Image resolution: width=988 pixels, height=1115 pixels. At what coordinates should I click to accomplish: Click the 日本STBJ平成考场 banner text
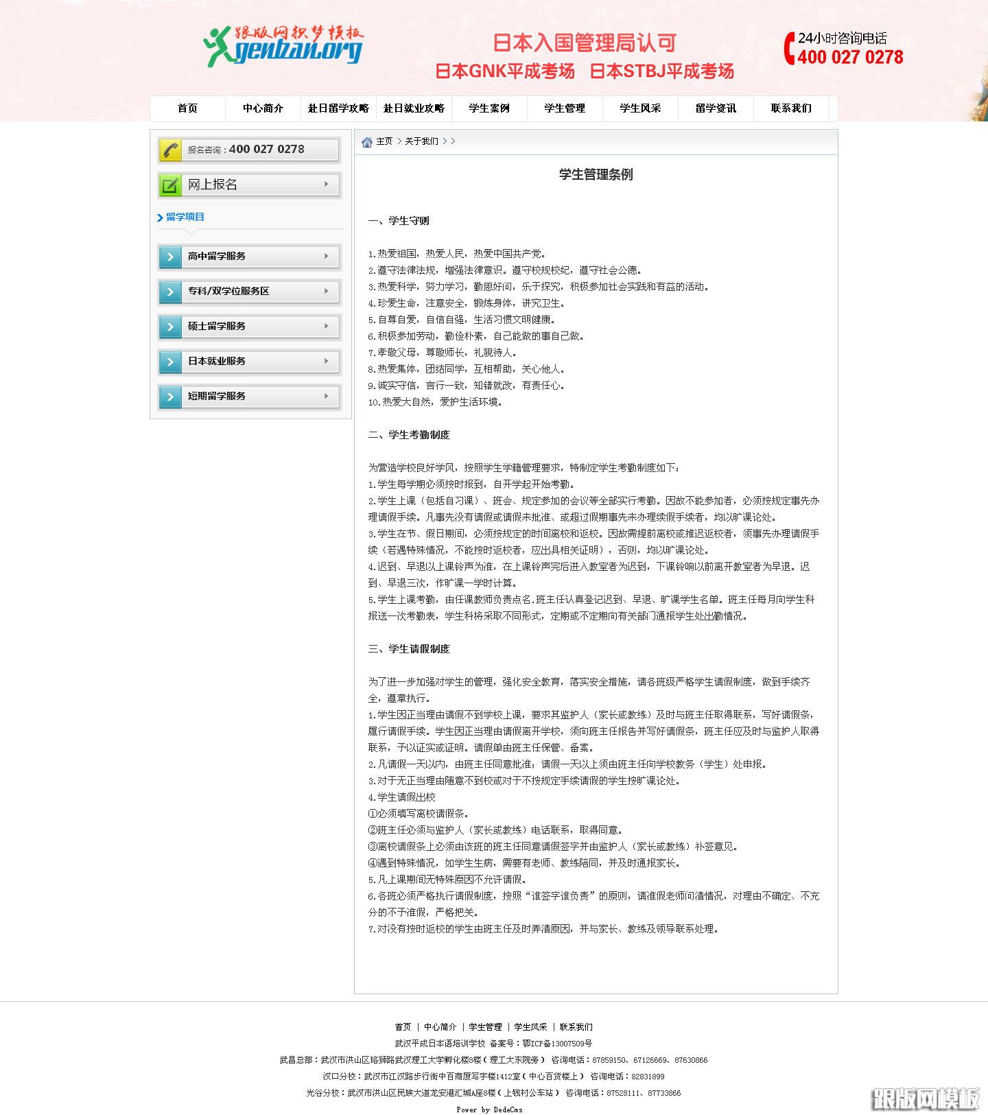pyautogui.click(x=661, y=71)
